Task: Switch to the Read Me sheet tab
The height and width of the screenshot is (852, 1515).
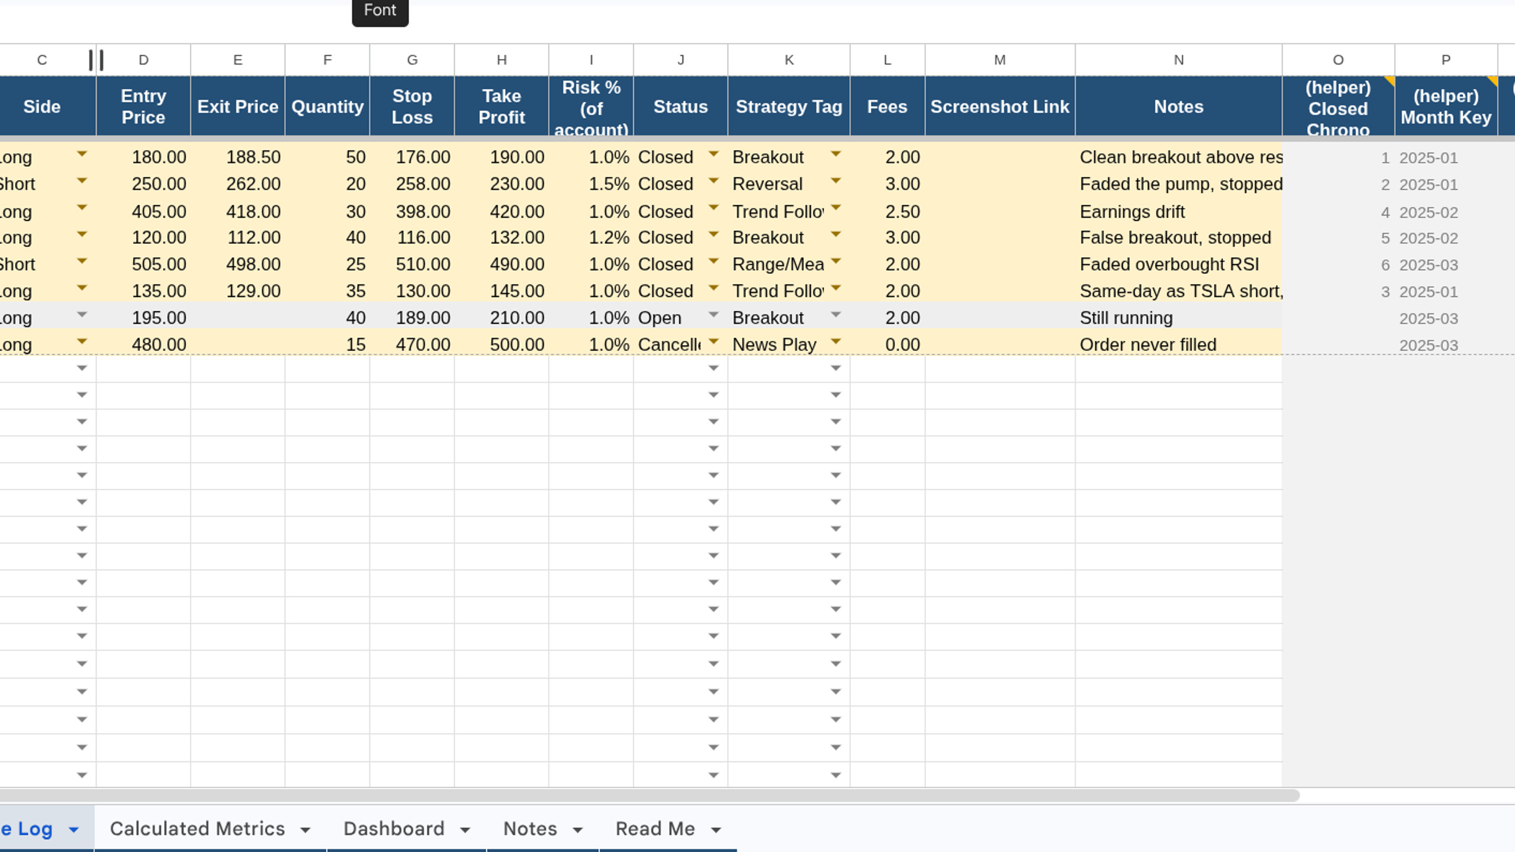Action: (655, 828)
